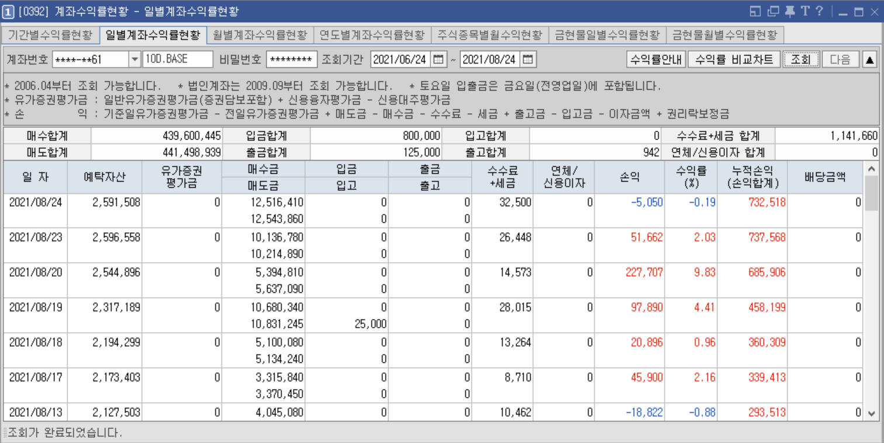Click the start date field 2021/06/24
884x443 pixels.
(x=401, y=60)
